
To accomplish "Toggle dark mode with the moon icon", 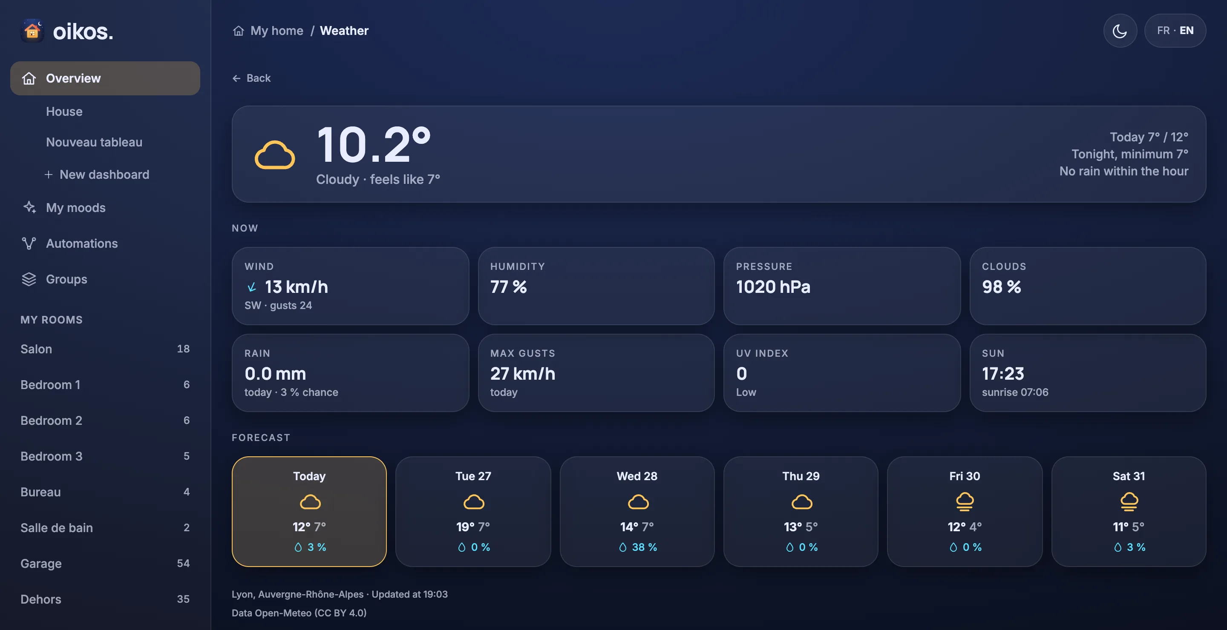I will [1120, 31].
